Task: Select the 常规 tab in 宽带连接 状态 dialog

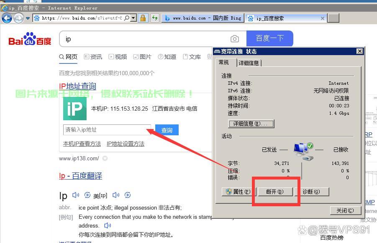Action: click(223, 62)
